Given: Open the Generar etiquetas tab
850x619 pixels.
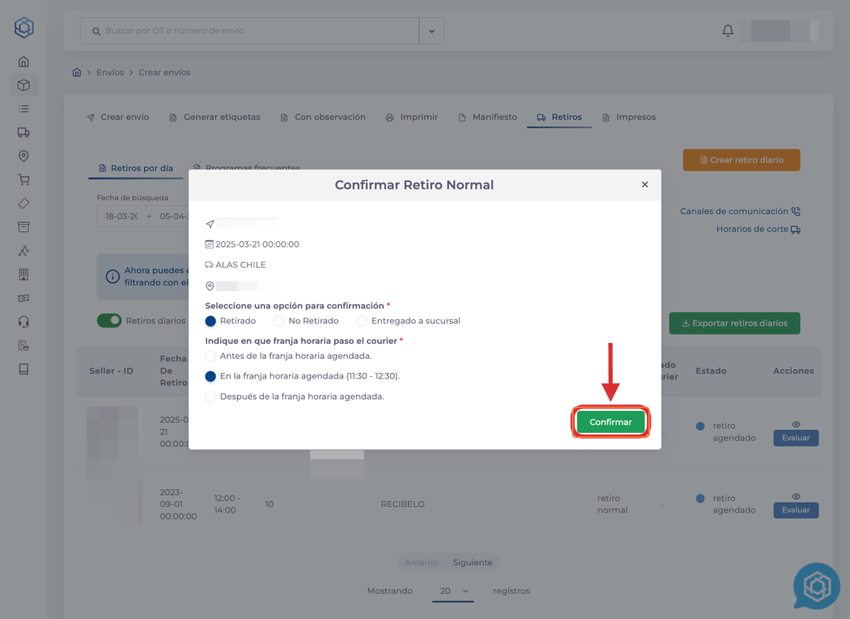Looking at the screenshot, I should click(x=214, y=117).
